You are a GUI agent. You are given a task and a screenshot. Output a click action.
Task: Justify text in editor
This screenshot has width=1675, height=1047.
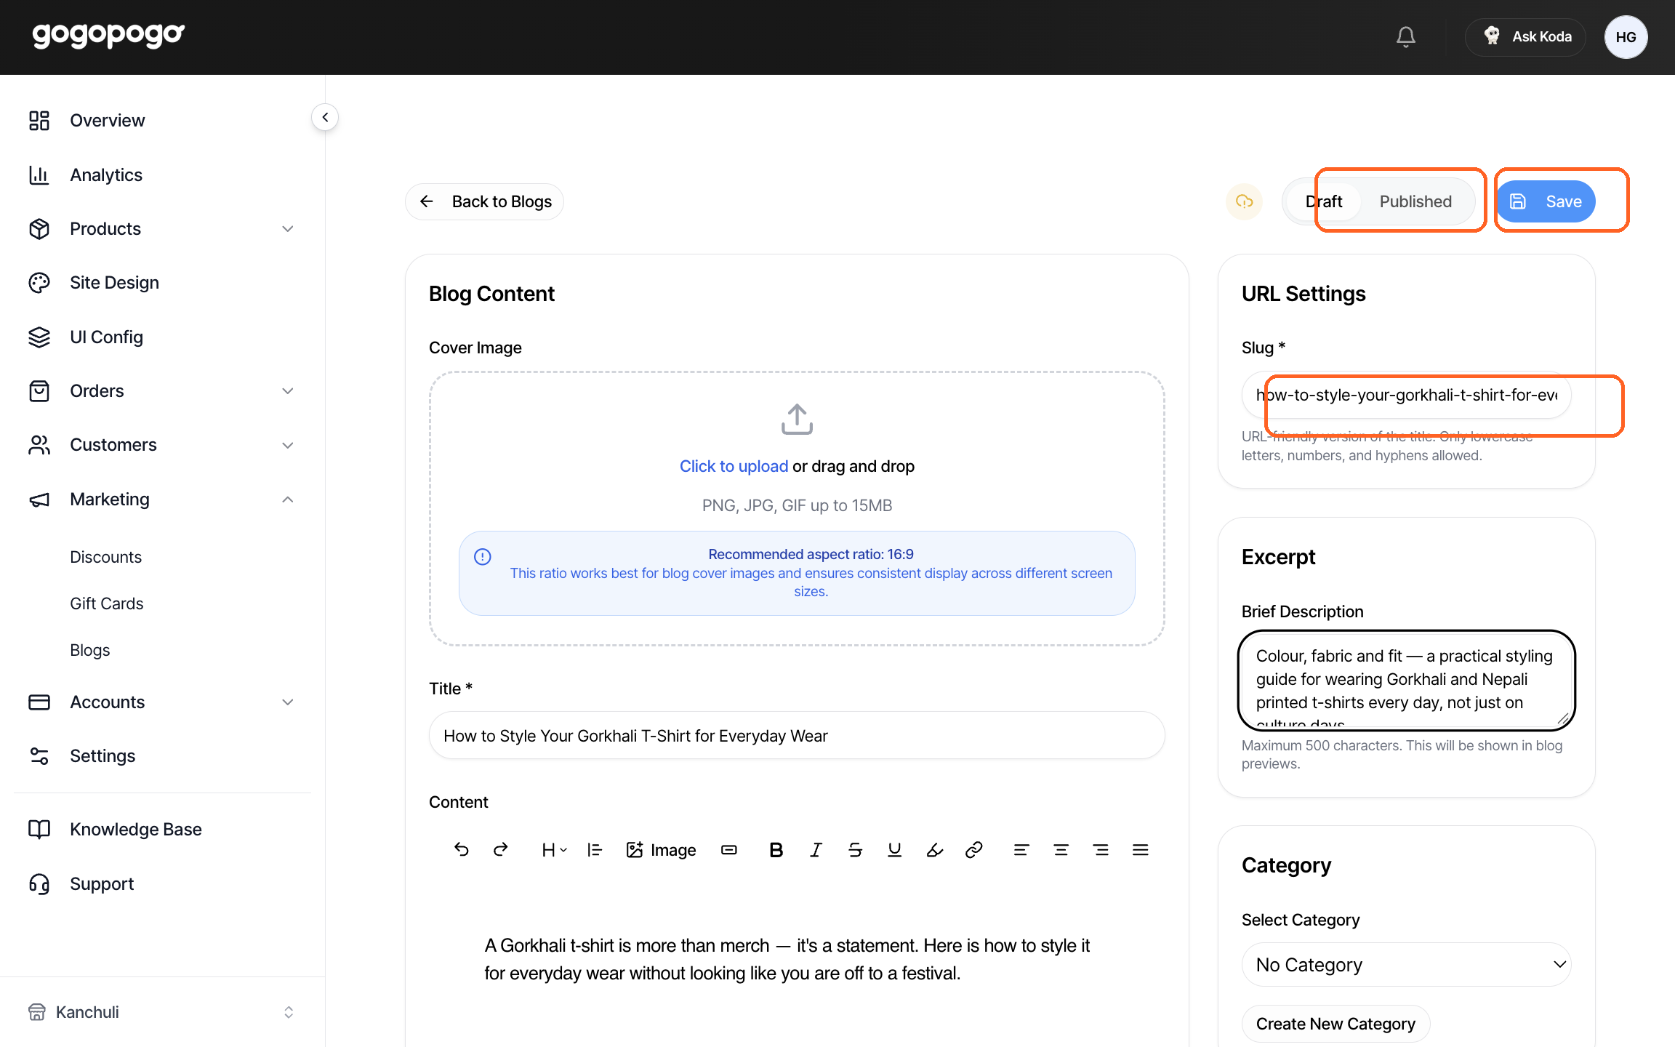coord(1140,849)
